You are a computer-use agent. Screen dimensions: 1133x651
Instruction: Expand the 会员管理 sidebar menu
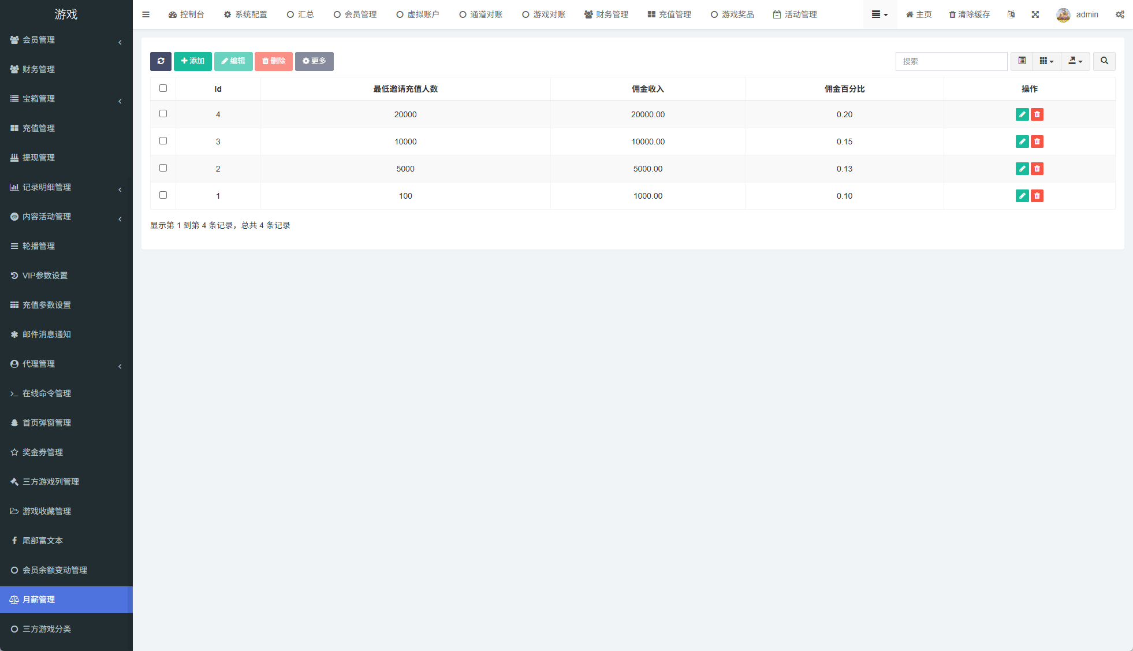click(39, 40)
